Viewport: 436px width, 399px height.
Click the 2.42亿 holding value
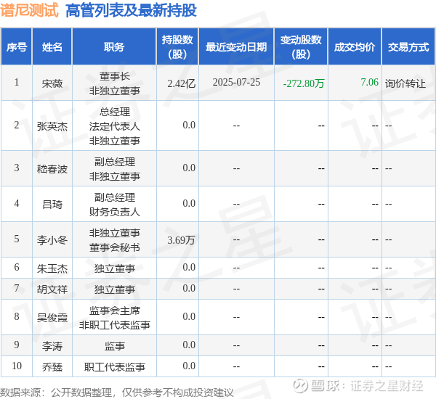(181, 83)
